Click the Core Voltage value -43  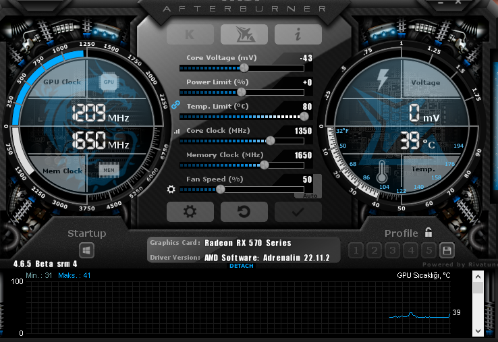306,58
